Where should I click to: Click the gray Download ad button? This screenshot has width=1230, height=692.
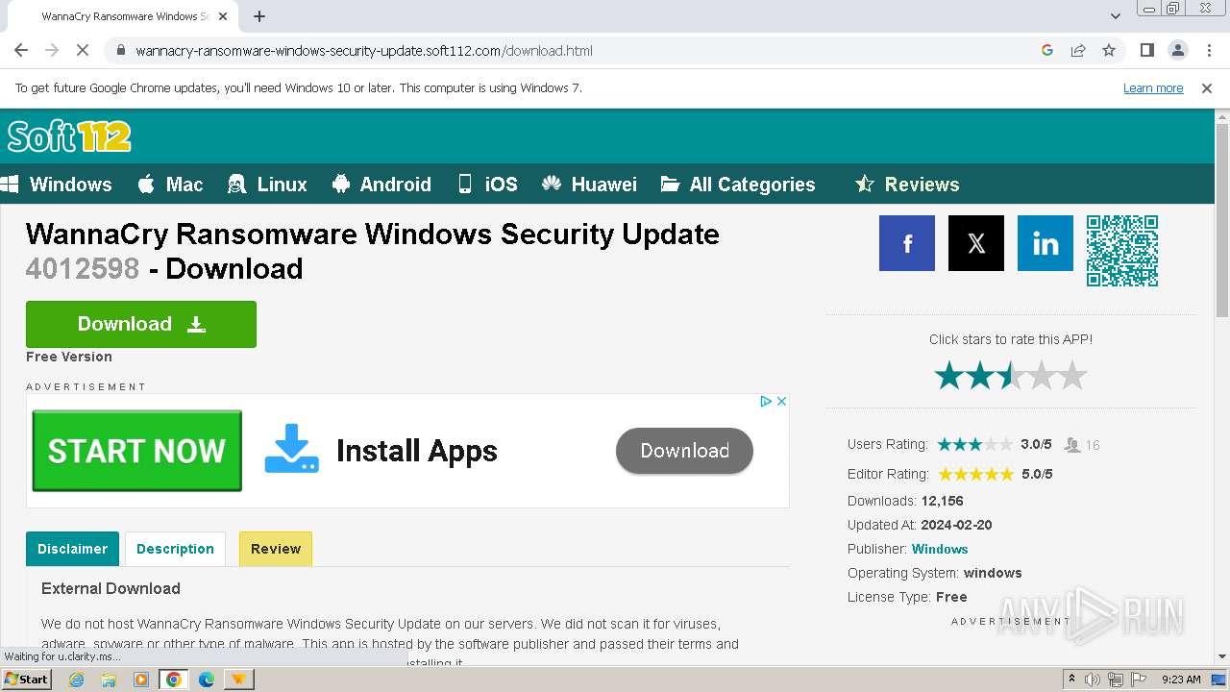[684, 451]
